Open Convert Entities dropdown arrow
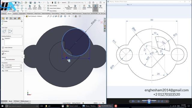 tap(35, 11)
